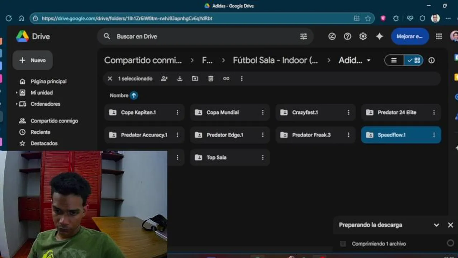Screen dimensions: 458x258
Task: Open browser extensions puzzle icon
Action: 396,18
